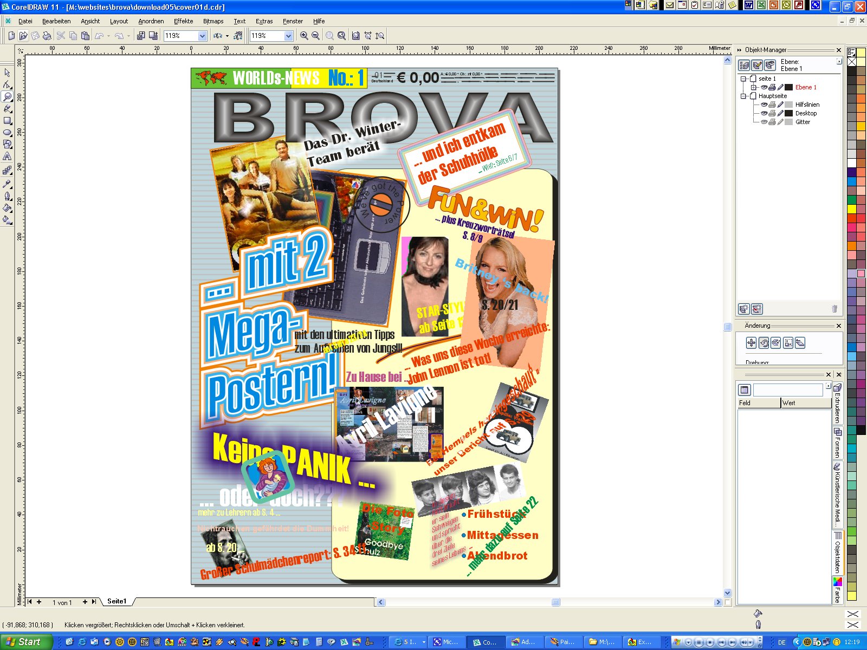The image size is (867, 650).
Task: Select the Eyedropper tool in toolbox
Action: tap(7, 184)
